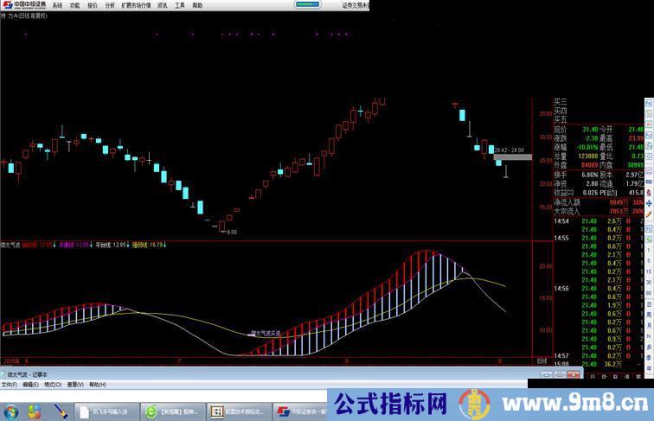The height and width of the screenshot is (421, 654).
Task: Open 文件(F) menu in Notepad
Action: pyautogui.click(x=9, y=385)
